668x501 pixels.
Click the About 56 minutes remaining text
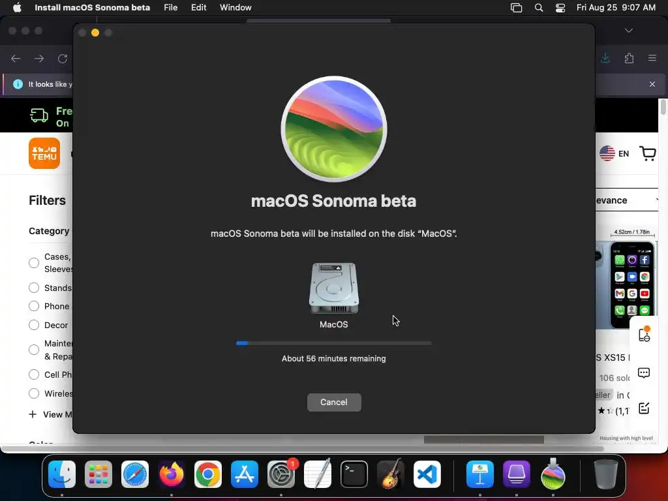334,359
